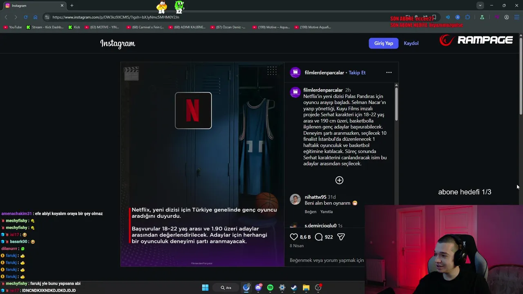Viewport: 523px width, 294px height.
Task: Open File Explorer from the taskbar
Action: (x=306, y=287)
